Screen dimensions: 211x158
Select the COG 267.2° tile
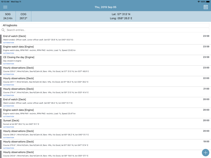(23, 16)
